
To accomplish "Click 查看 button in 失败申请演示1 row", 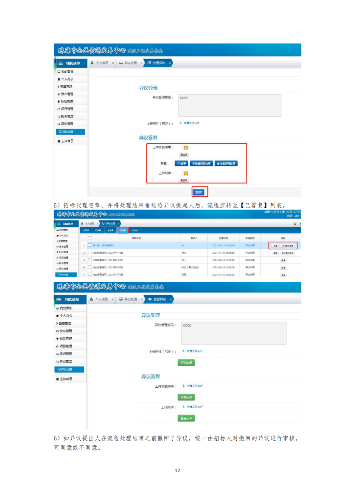I will 283,260.
